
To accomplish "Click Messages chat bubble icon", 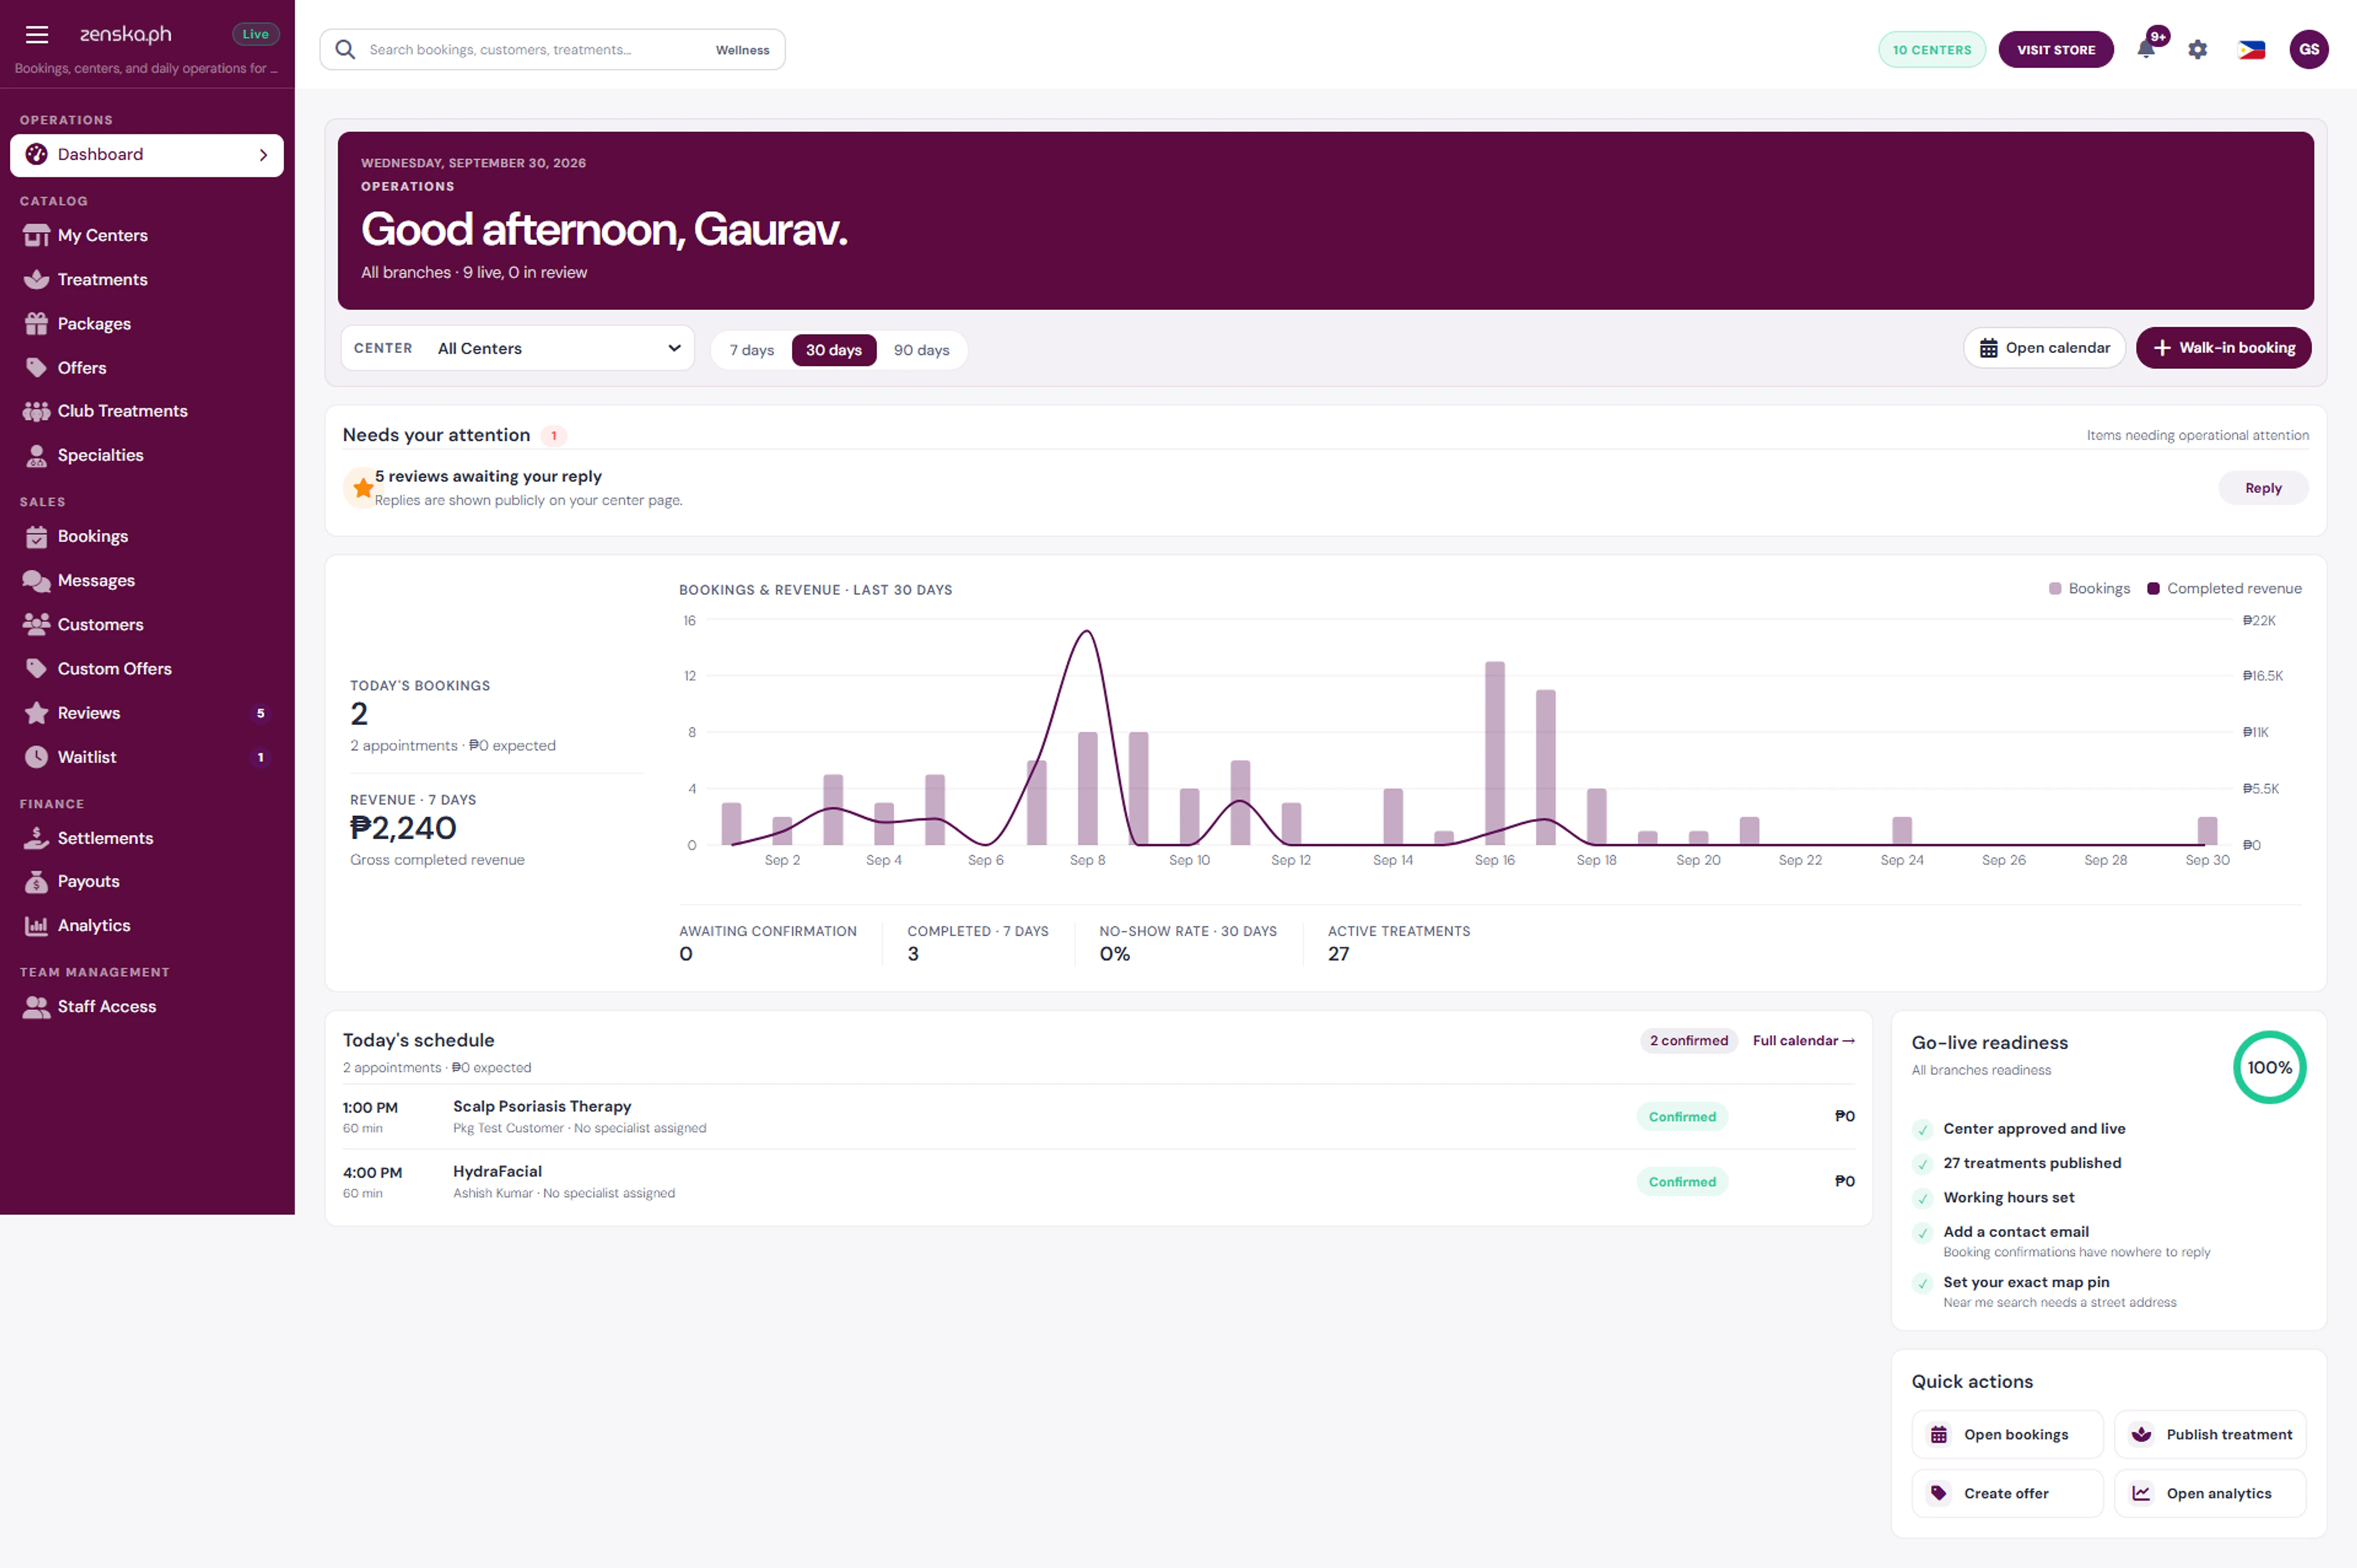I will pyautogui.click(x=37, y=581).
